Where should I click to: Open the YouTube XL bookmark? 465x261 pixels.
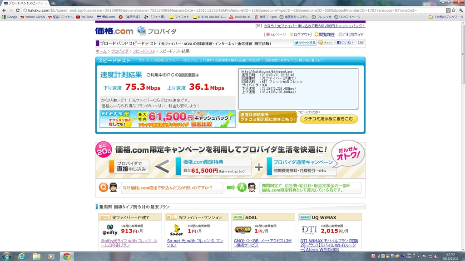pos(240,17)
